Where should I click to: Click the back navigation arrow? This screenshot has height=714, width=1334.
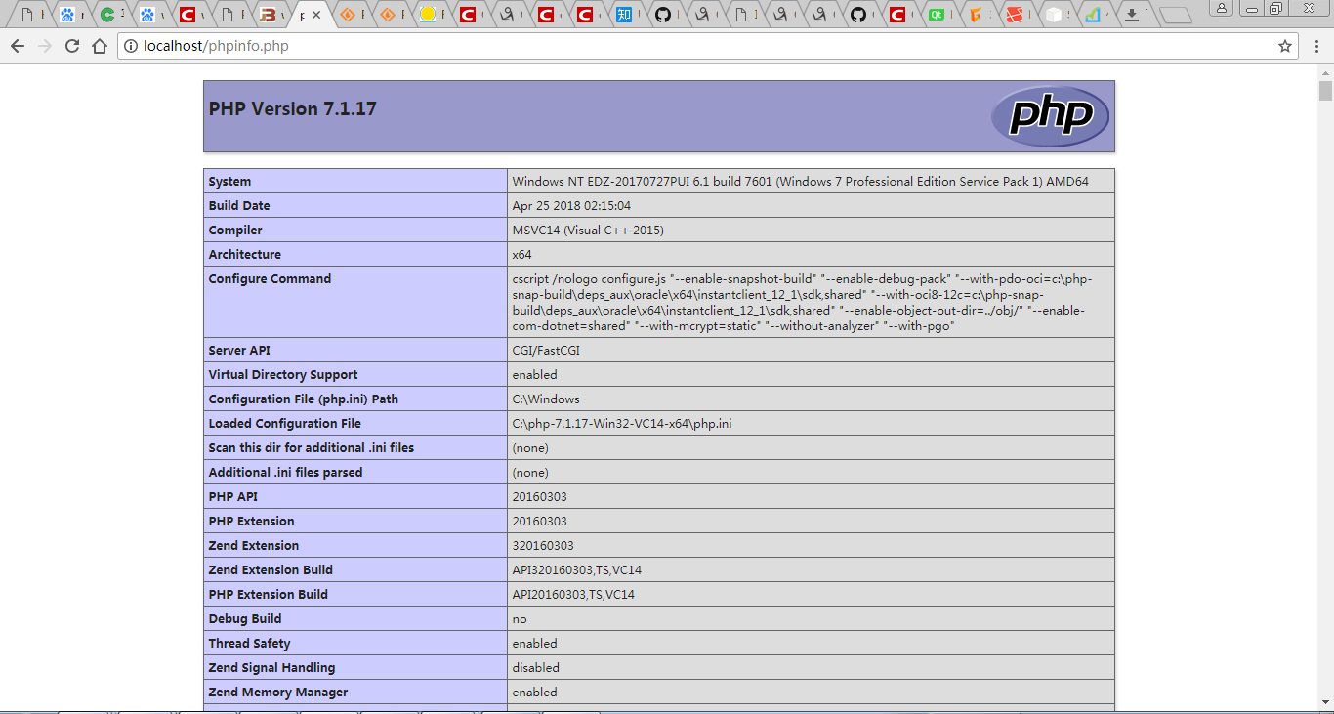[x=20, y=45]
